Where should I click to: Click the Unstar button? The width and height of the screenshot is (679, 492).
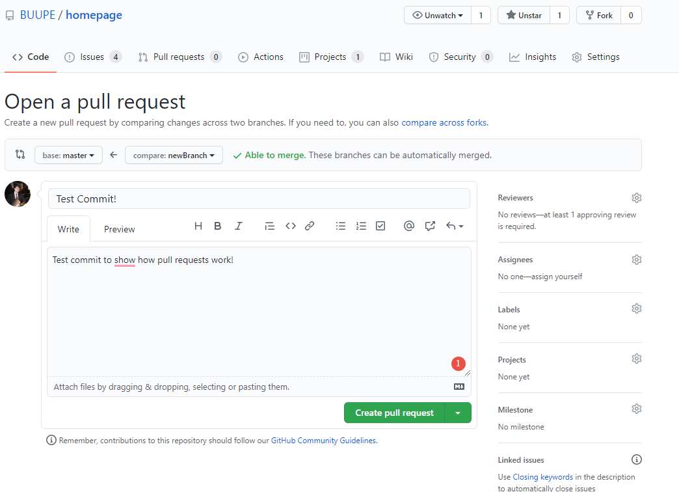tap(524, 15)
